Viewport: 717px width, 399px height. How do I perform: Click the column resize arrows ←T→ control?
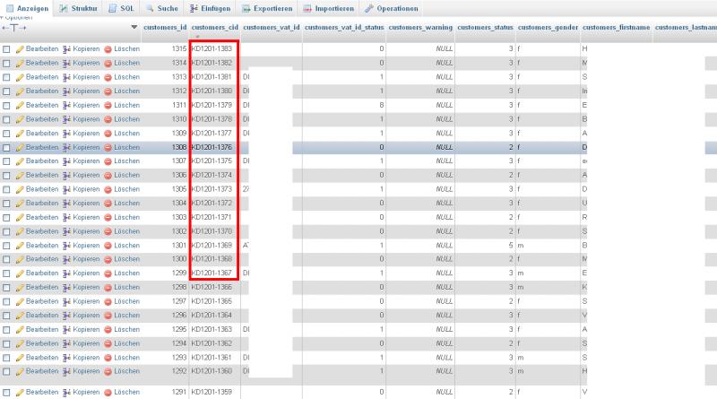click(x=15, y=28)
